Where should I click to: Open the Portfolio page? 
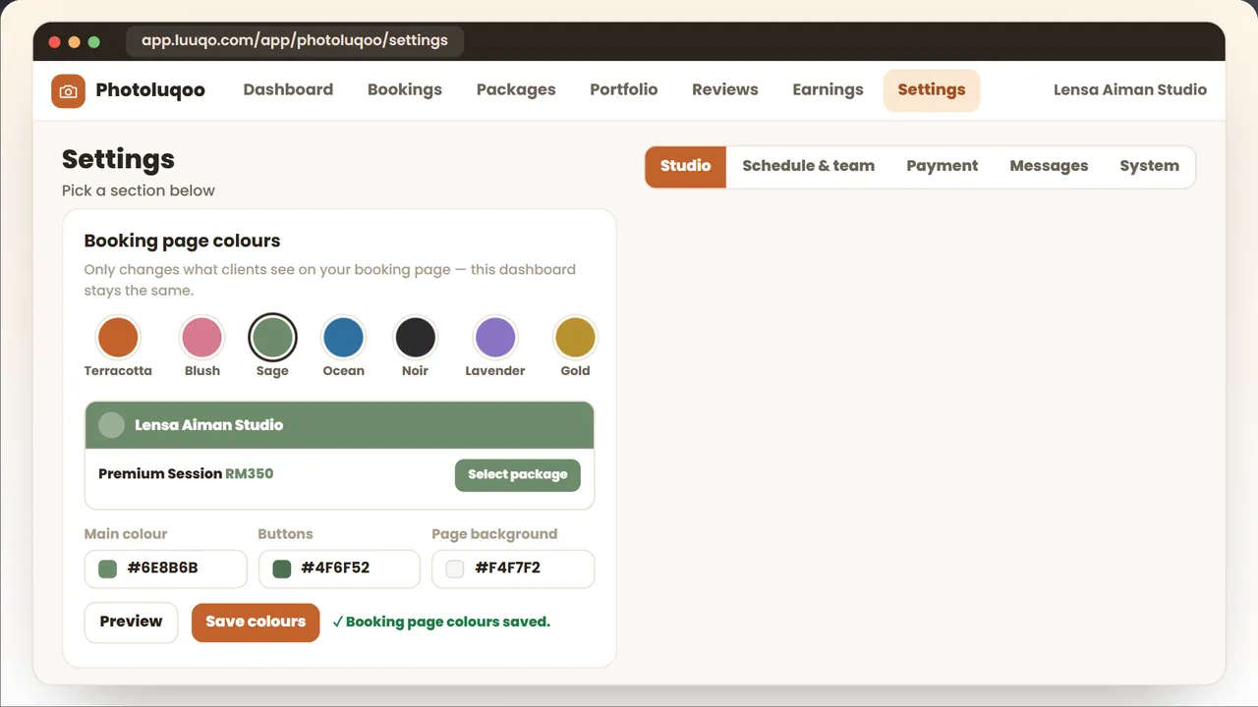pyautogui.click(x=624, y=90)
